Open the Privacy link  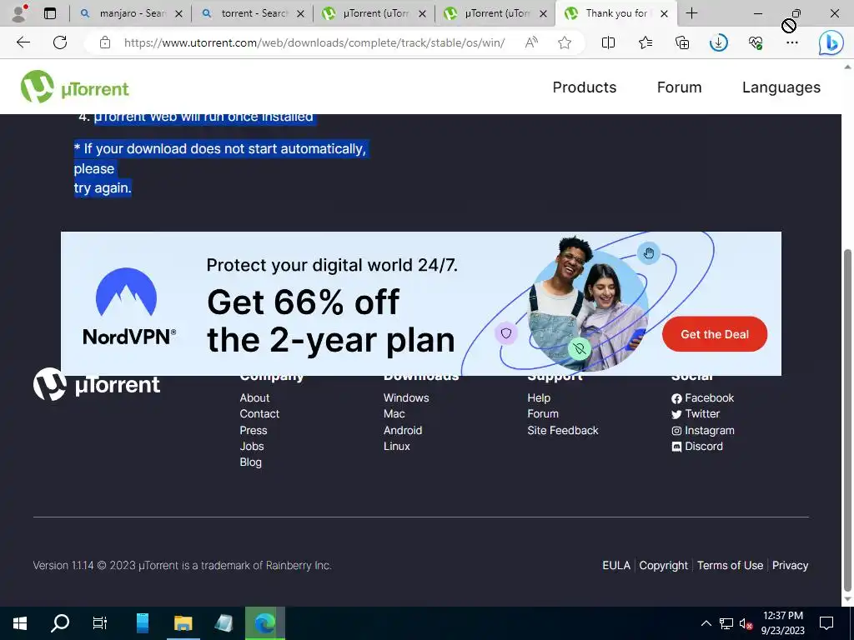(790, 566)
